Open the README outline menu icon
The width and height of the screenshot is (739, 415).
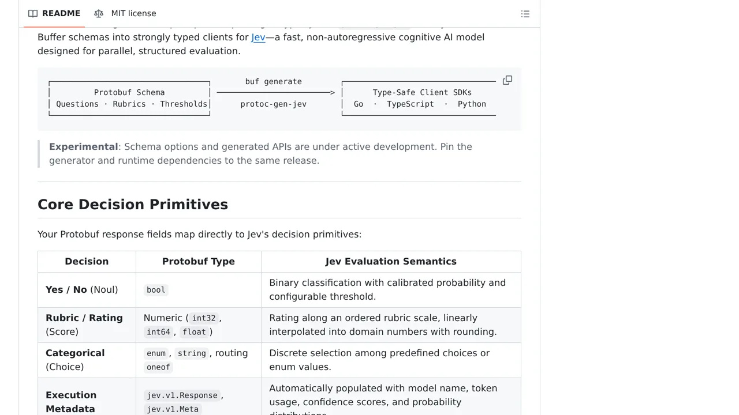point(525,14)
